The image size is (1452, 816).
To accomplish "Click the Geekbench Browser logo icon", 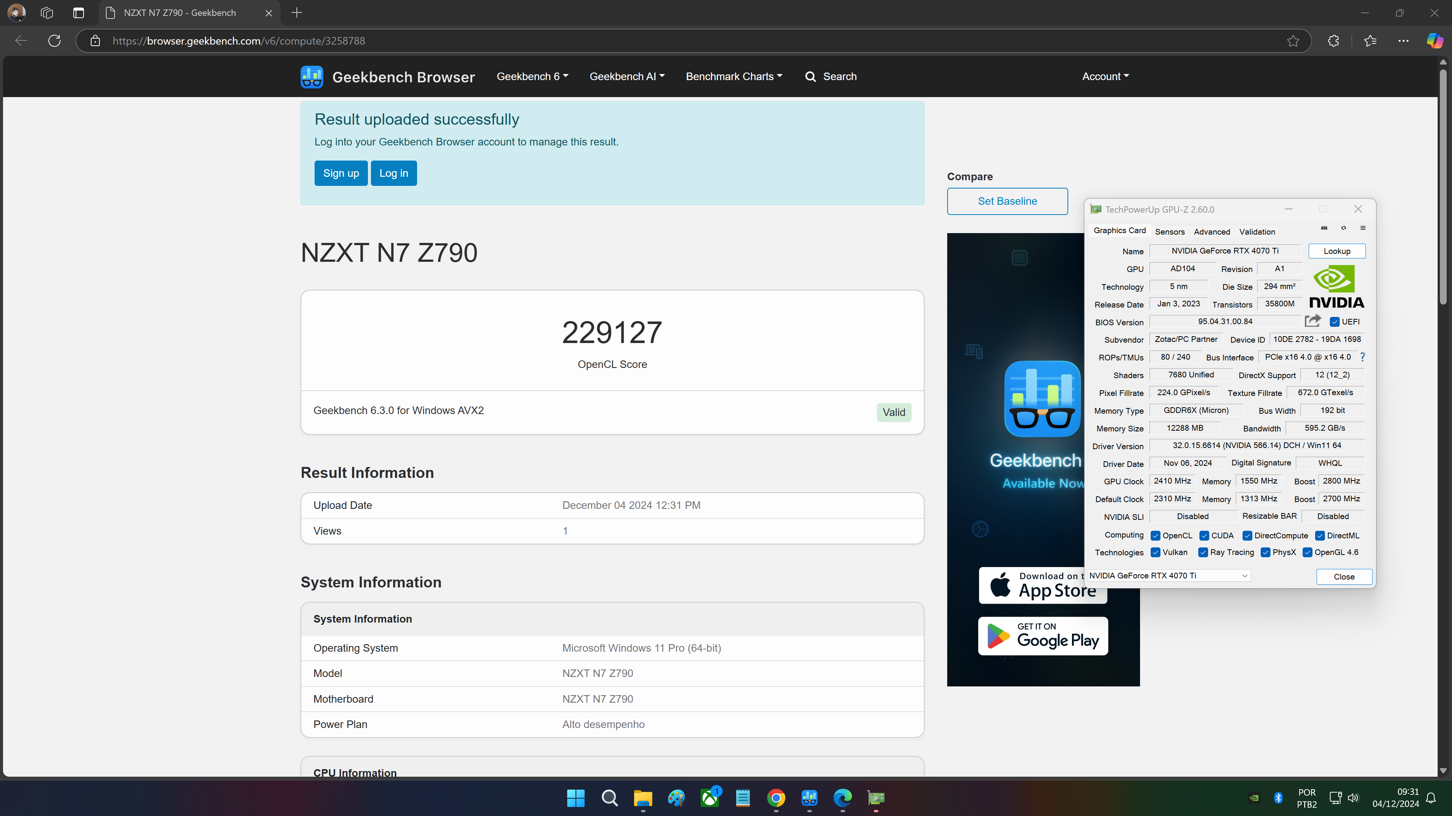I will [312, 77].
